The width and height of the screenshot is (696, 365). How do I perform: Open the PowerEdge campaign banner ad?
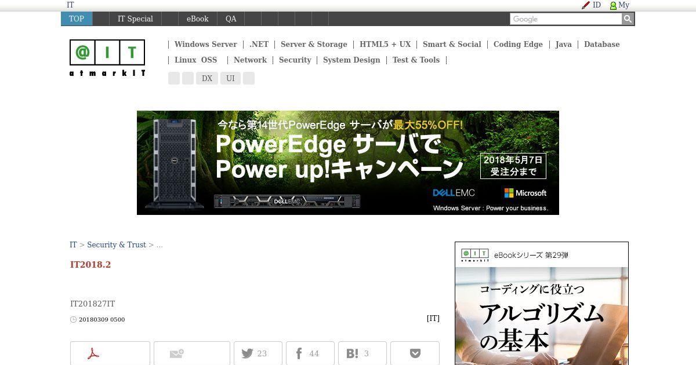348,163
